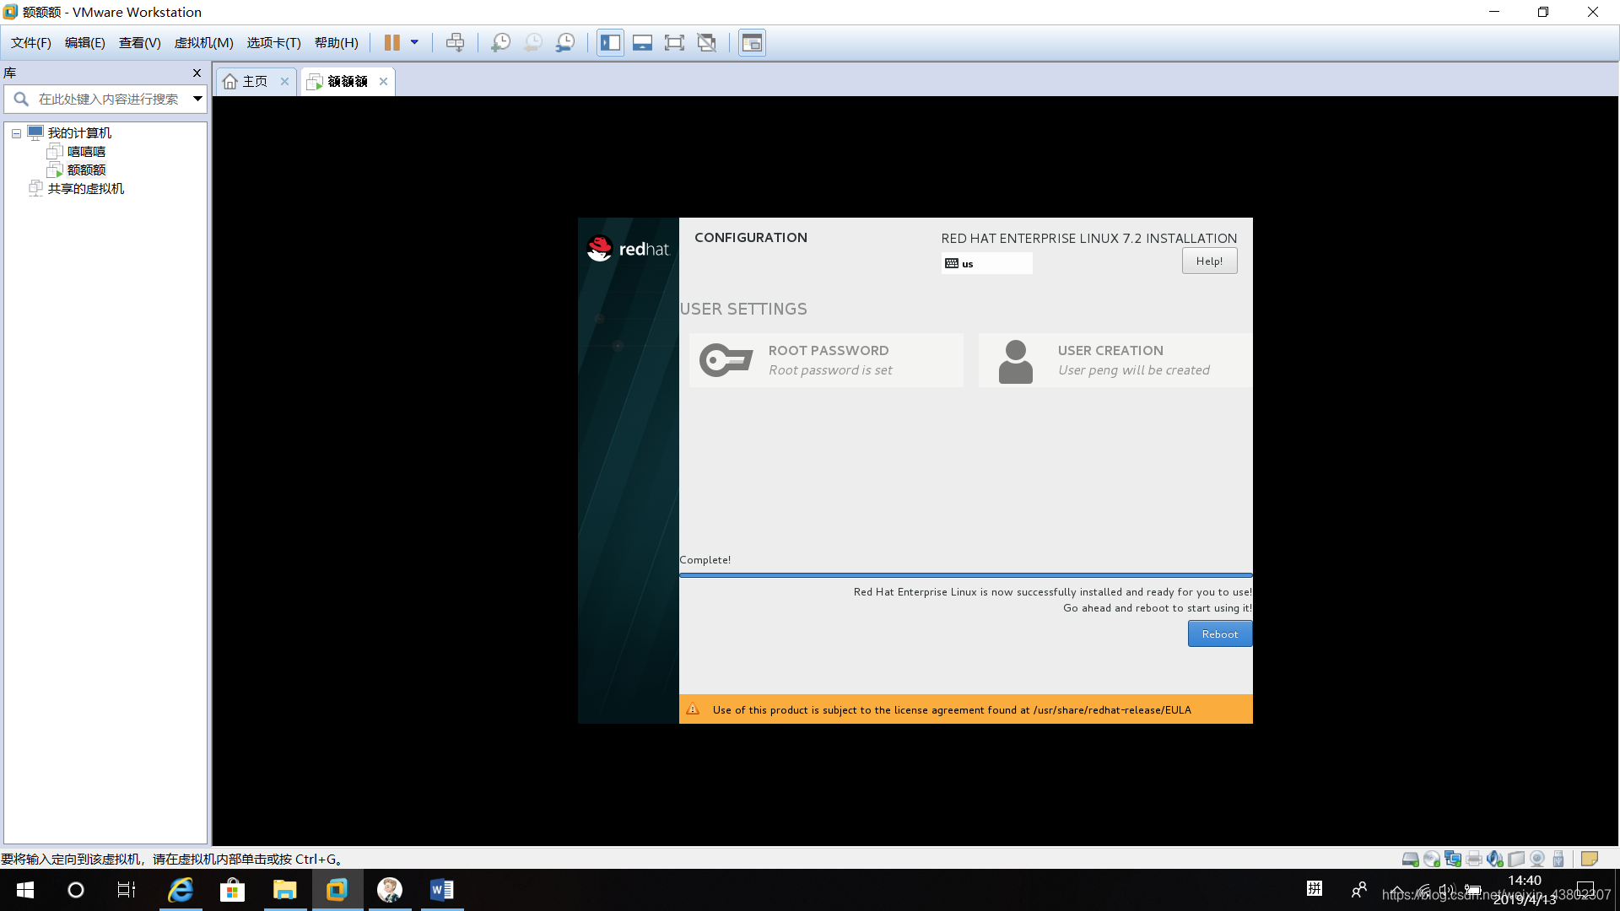Click the console view toolbar icon
The height and width of the screenshot is (911, 1620).
[x=752, y=42]
